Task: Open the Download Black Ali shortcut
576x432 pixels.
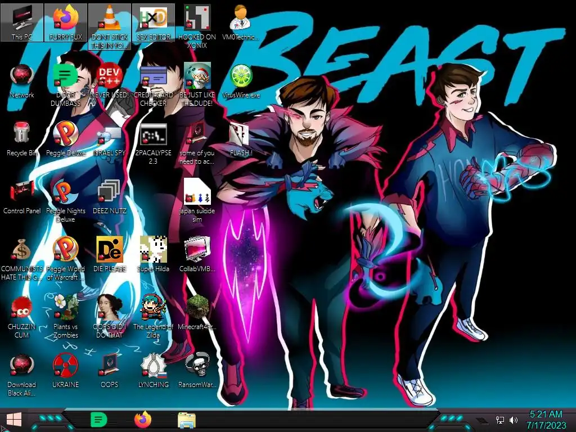Action: click(22, 375)
